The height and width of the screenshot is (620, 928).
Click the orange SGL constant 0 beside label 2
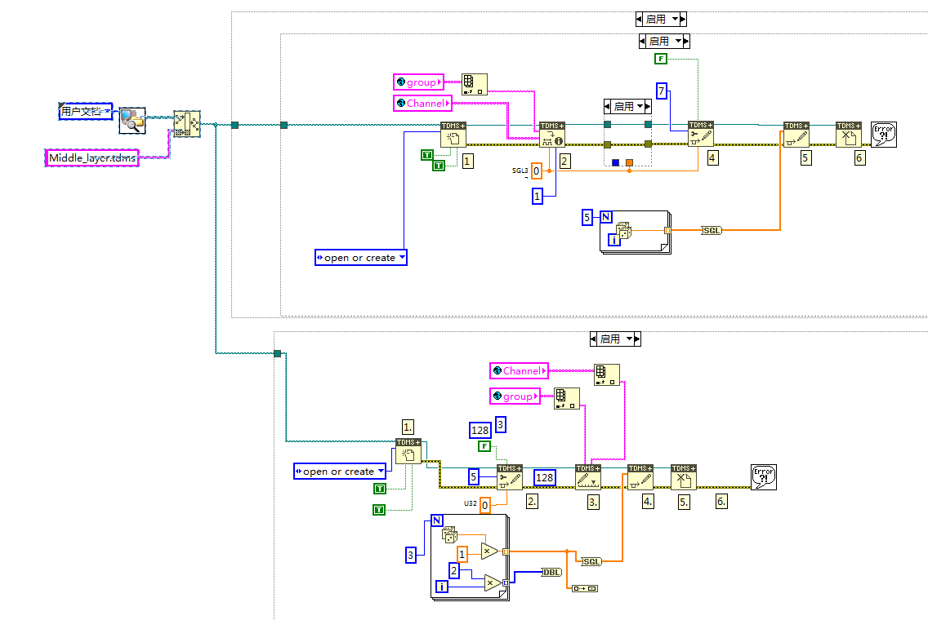536,170
